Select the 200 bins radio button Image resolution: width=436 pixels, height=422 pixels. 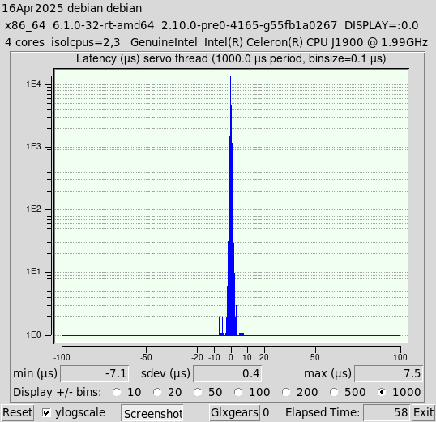click(x=286, y=392)
